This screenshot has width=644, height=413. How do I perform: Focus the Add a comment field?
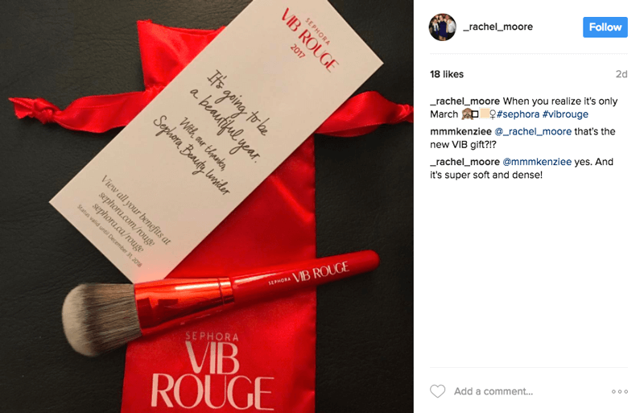493,391
